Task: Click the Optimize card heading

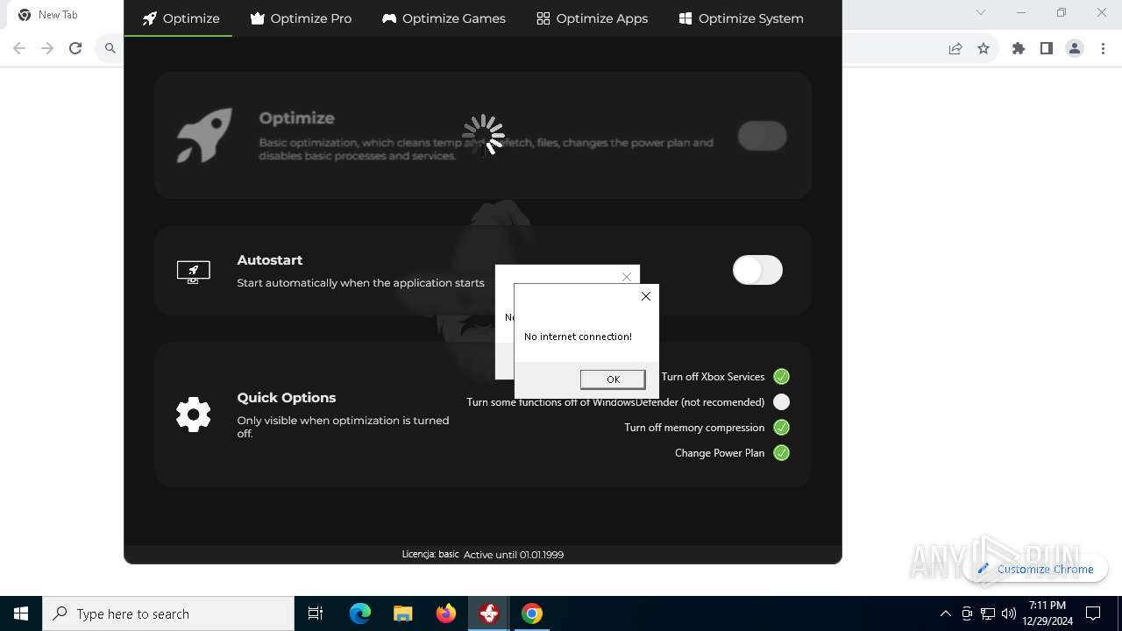Action: [x=297, y=118]
